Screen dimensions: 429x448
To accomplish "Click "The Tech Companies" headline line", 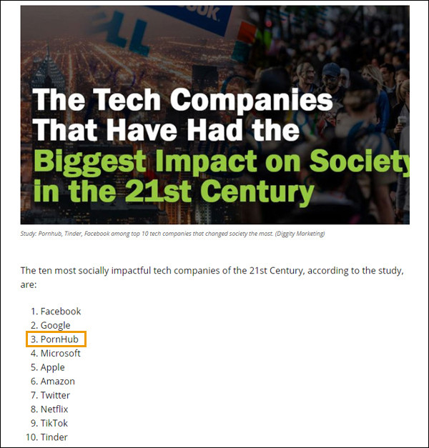I will coord(184,100).
